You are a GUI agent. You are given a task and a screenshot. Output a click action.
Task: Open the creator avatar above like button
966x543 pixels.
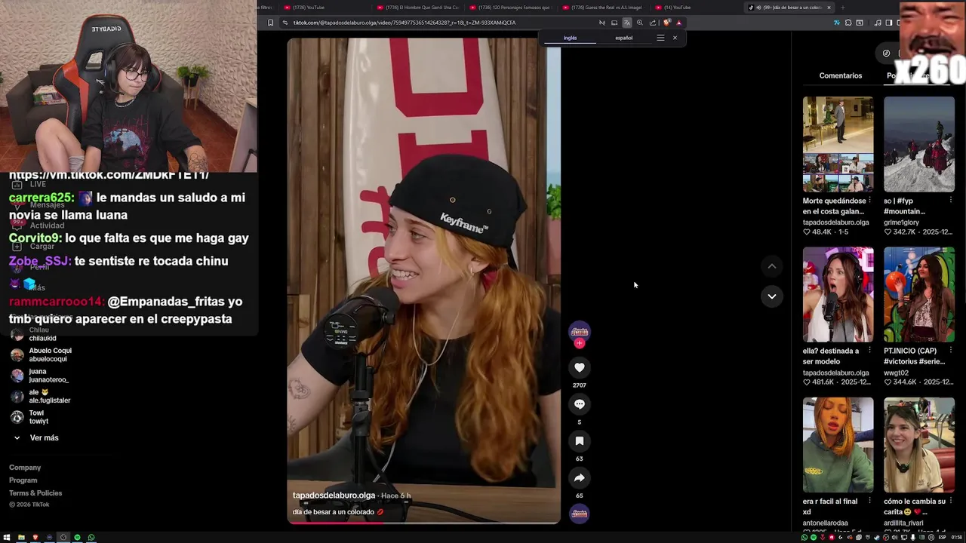tap(579, 331)
